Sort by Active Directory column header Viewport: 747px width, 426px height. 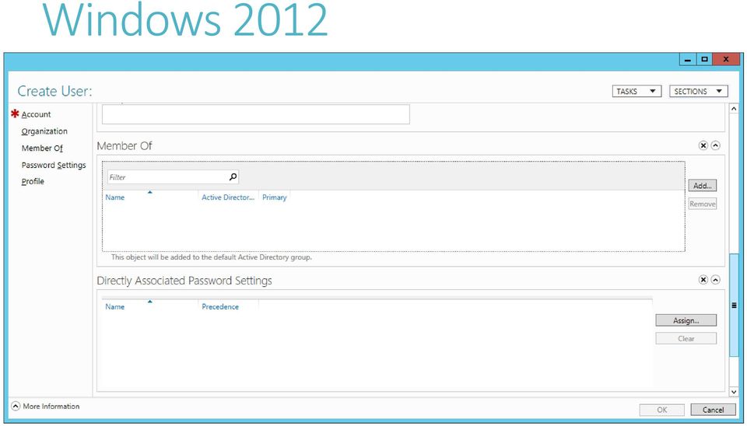coord(228,197)
